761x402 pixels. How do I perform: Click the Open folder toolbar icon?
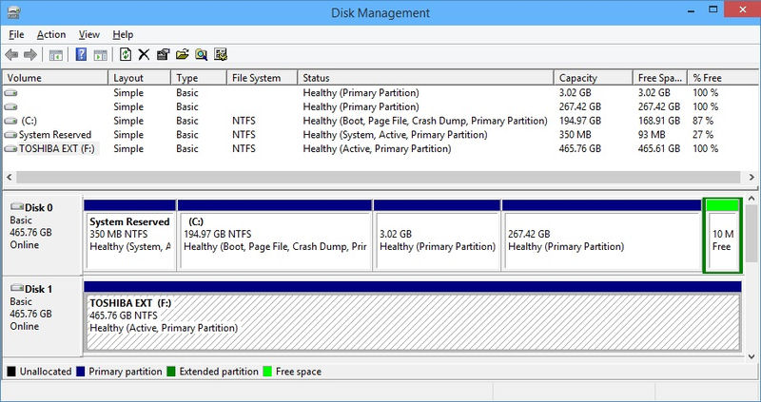182,54
